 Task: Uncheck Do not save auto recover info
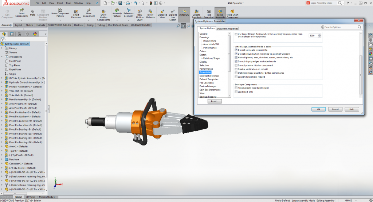(236, 50)
